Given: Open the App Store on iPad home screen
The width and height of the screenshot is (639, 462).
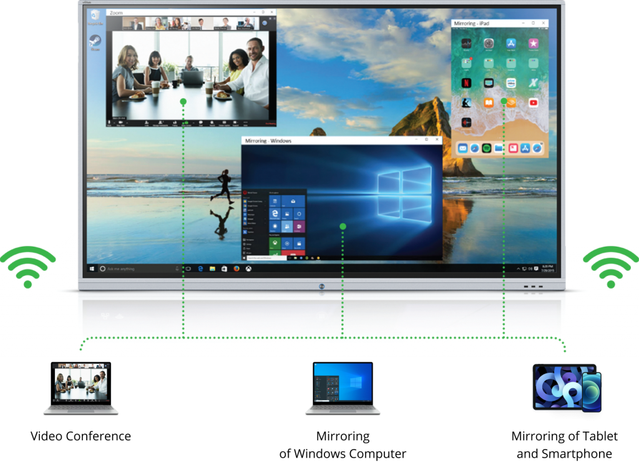Looking at the screenshot, I should (511, 44).
